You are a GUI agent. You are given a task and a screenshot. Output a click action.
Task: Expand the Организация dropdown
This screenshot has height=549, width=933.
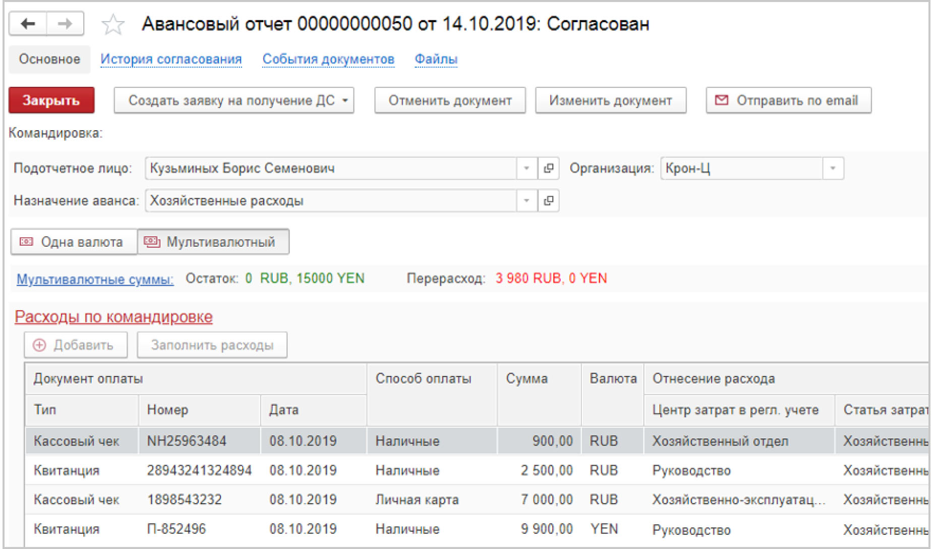click(833, 168)
